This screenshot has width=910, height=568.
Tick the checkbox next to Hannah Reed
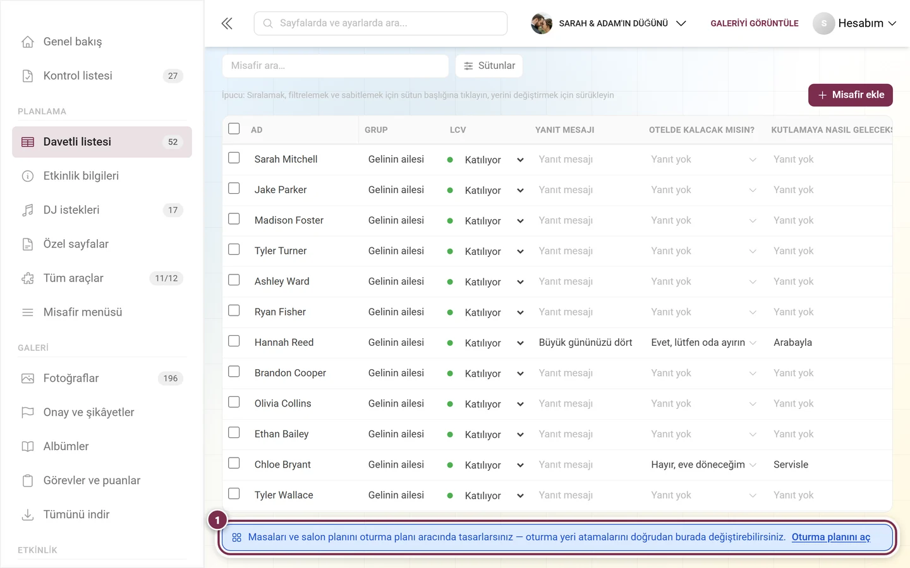[x=234, y=341]
